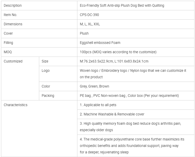Click the Cover row label
195x157 pixels.
tap(8, 33)
